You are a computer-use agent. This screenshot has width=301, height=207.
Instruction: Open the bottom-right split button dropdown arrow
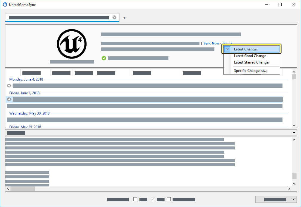[293, 199]
